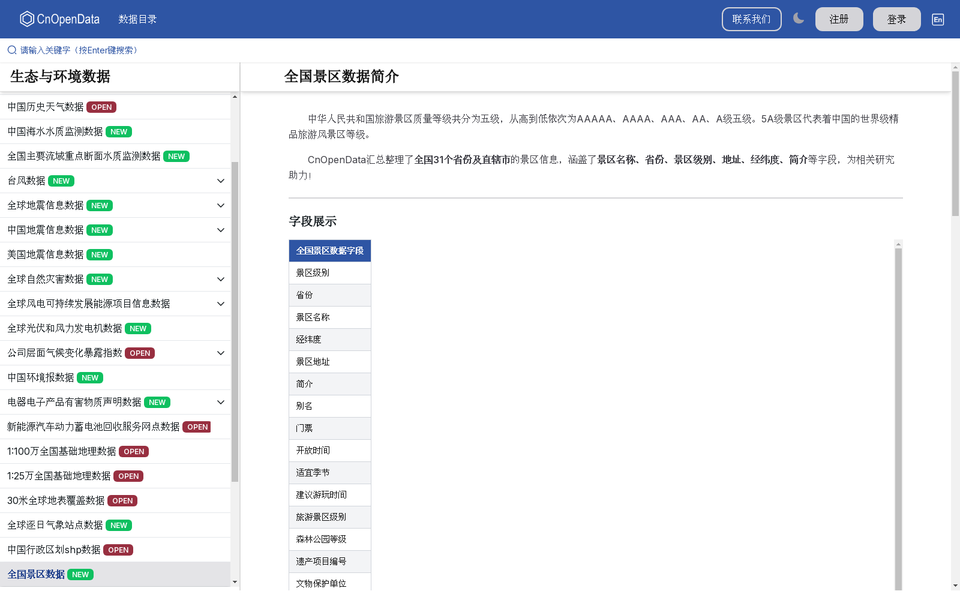Open 1:25万全国基础地理数据 item

point(115,476)
